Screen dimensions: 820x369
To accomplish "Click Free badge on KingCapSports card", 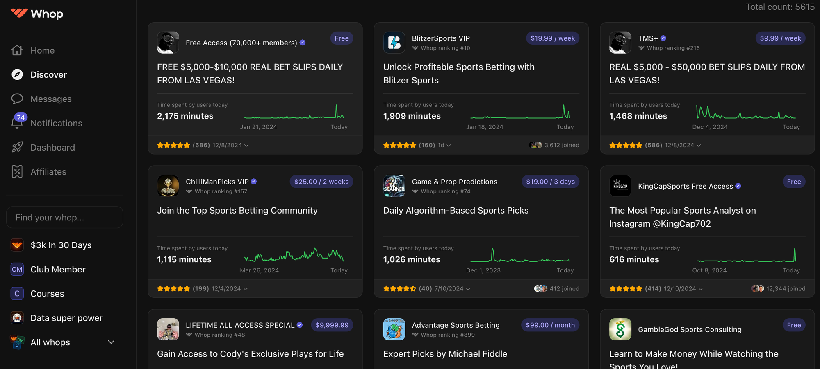I will pos(794,182).
